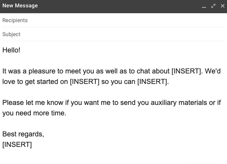
Task: Click 'Please' at the start of the third paragraph
Action: pyautogui.click(x=13, y=103)
